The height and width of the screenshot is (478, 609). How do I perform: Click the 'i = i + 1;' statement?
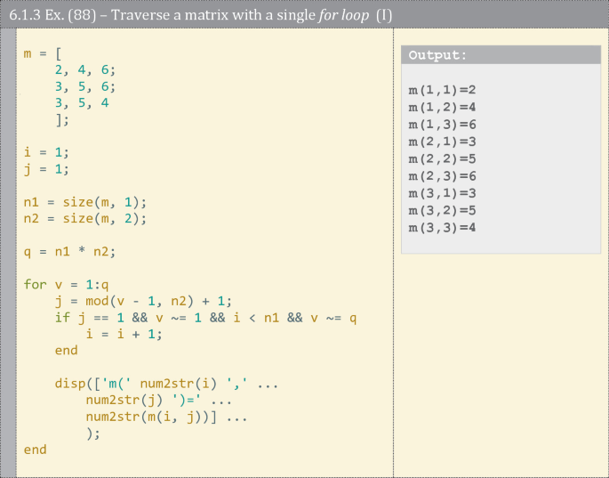(x=125, y=334)
